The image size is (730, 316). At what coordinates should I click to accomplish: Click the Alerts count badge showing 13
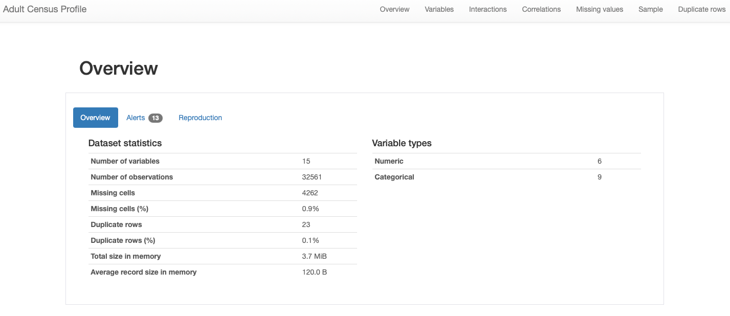pyautogui.click(x=155, y=118)
